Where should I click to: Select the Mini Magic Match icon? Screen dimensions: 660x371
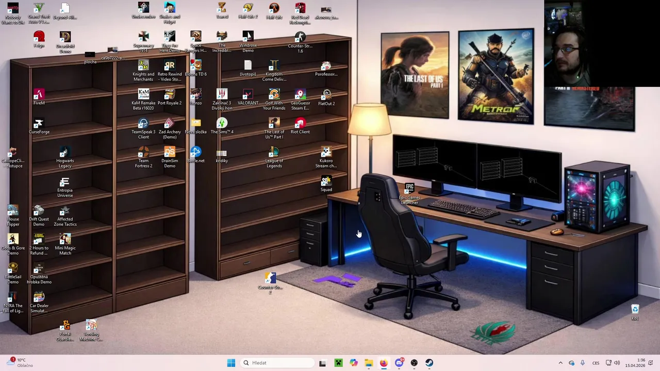[65, 244]
